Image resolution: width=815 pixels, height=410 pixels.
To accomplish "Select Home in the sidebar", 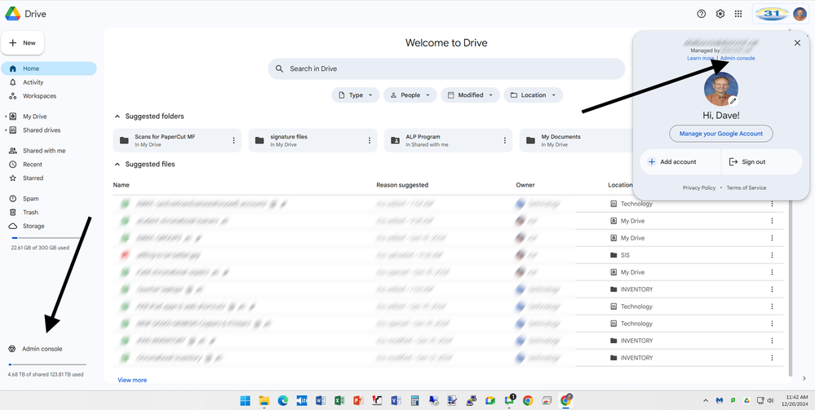I will tap(49, 68).
